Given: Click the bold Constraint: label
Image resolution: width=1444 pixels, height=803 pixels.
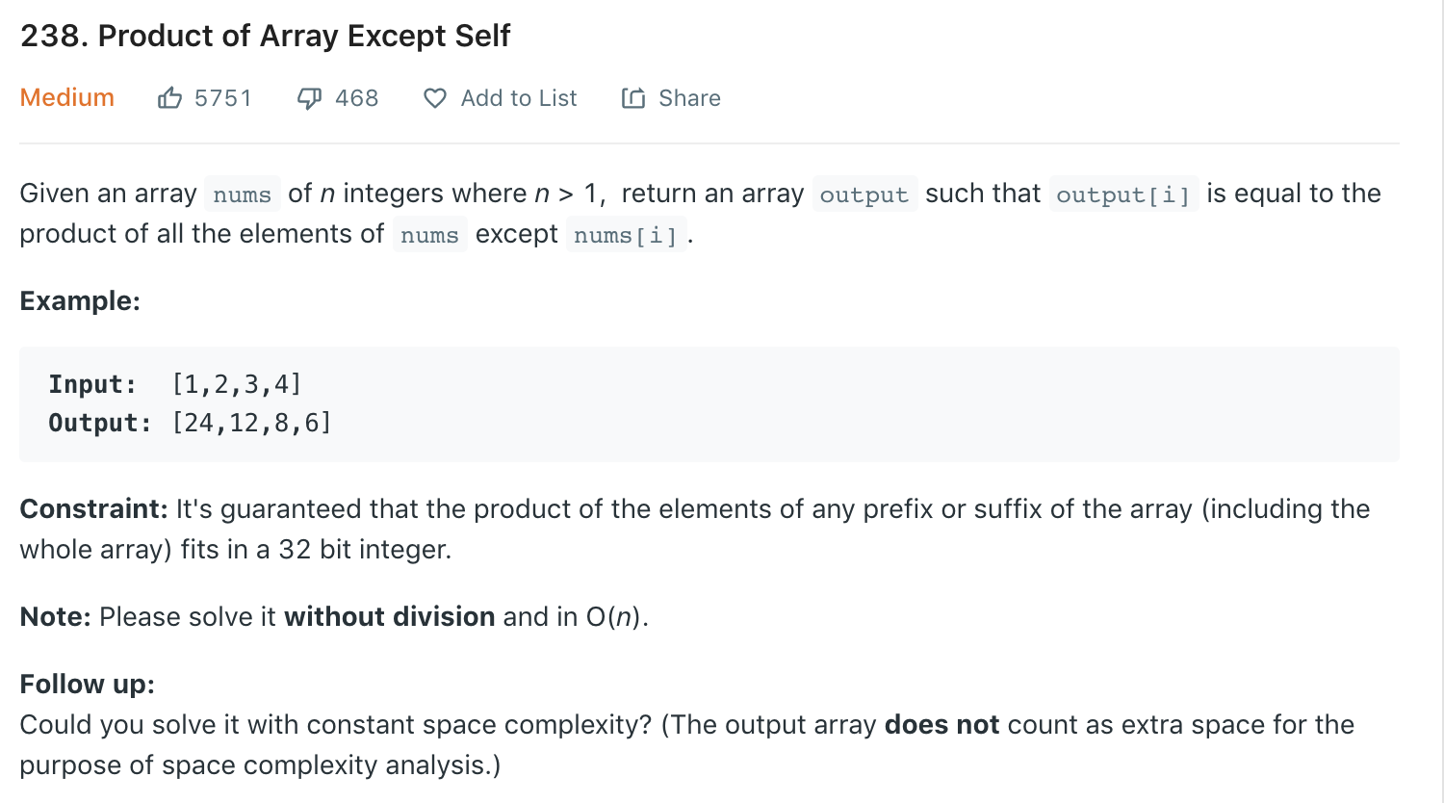Looking at the screenshot, I should (x=94, y=508).
